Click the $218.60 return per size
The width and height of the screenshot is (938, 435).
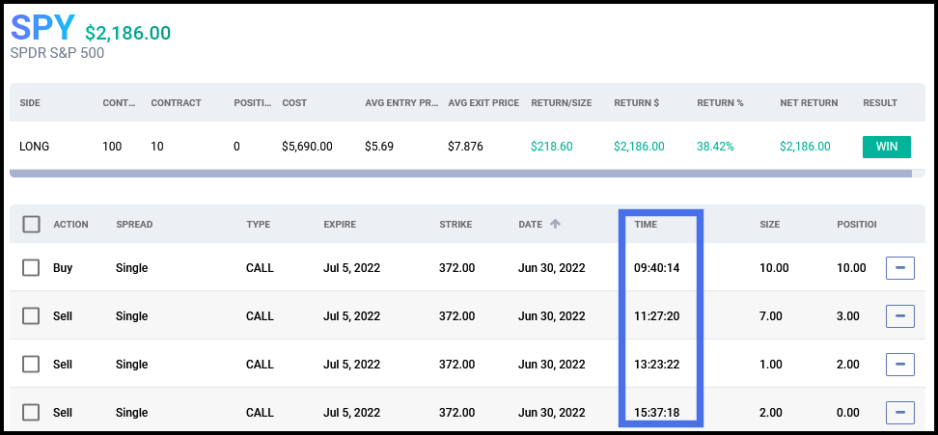(x=553, y=147)
